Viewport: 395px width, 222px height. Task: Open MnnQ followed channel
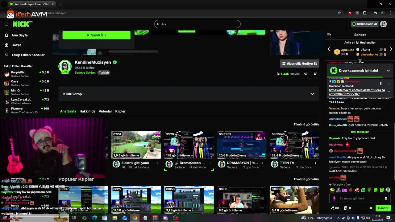(x=26, y=92)
